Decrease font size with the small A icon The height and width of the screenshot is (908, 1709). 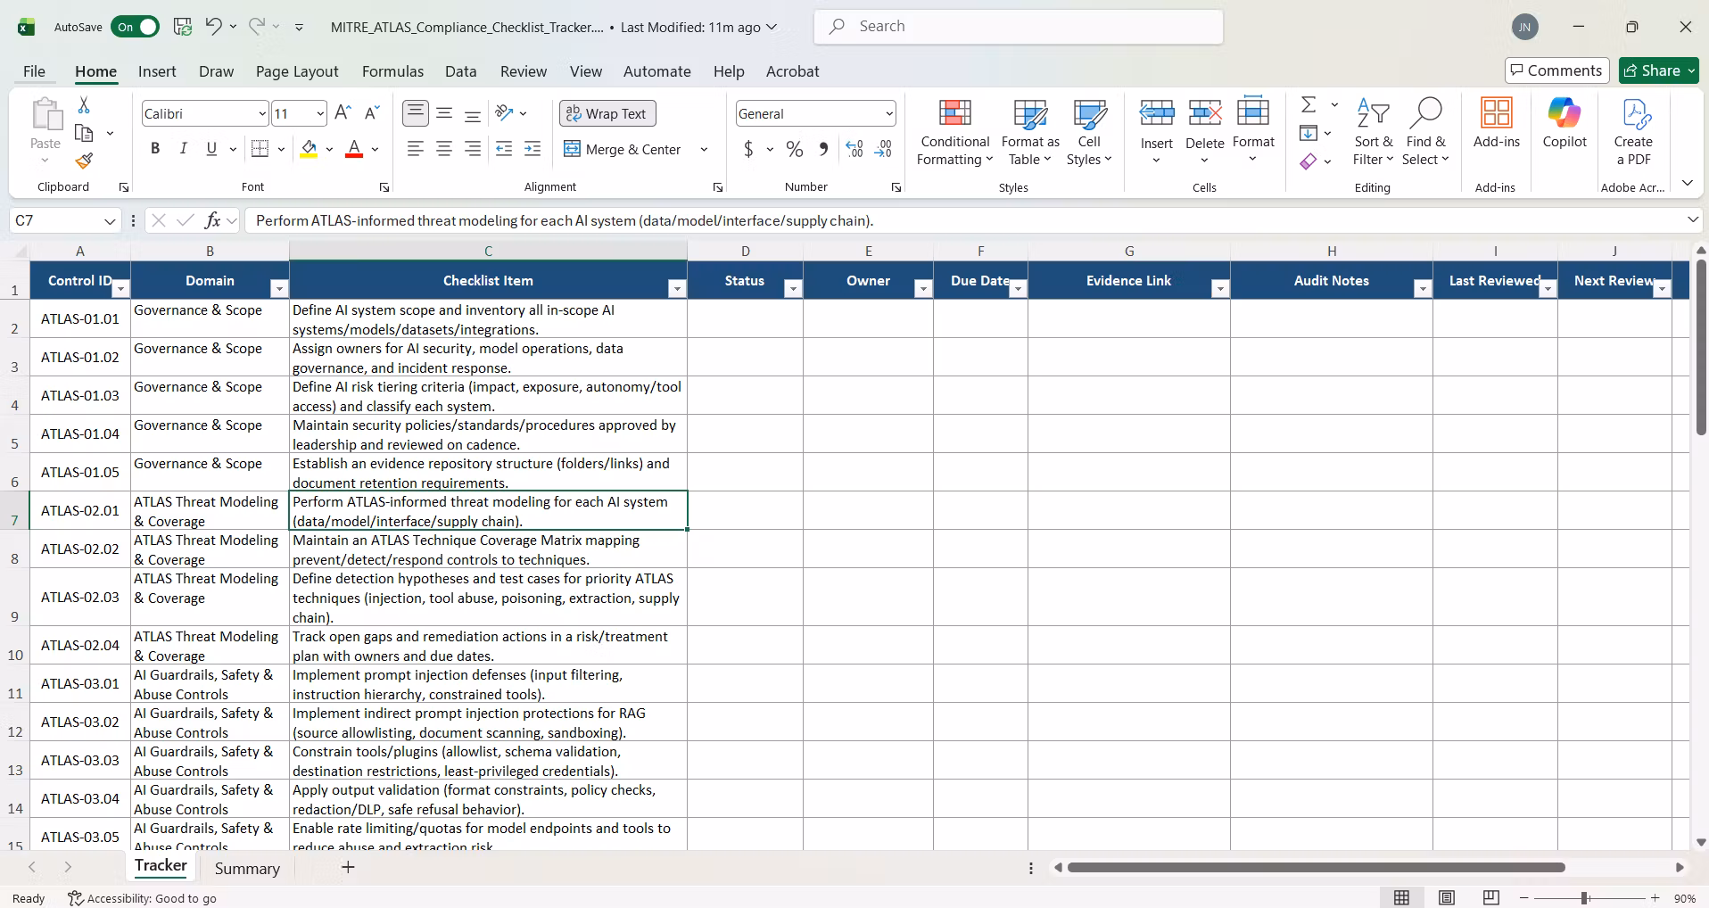372,113
